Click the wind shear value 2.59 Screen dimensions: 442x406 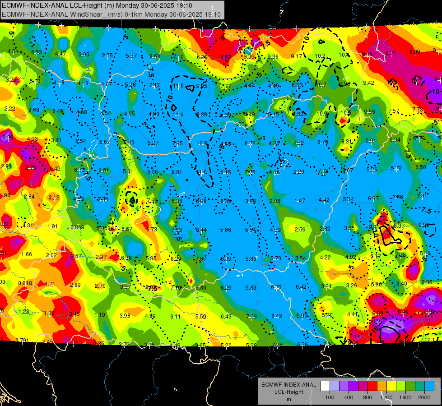coord(300,230)
